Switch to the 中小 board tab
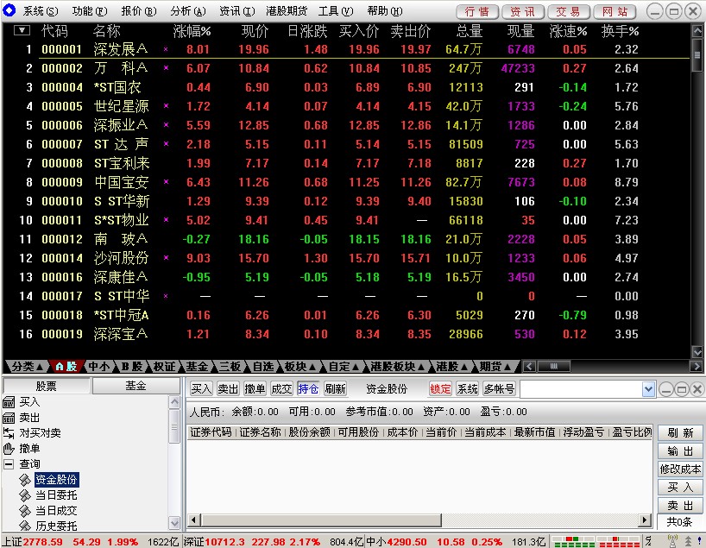The height and width of the screenshot is (548, 706). (99, 367)
